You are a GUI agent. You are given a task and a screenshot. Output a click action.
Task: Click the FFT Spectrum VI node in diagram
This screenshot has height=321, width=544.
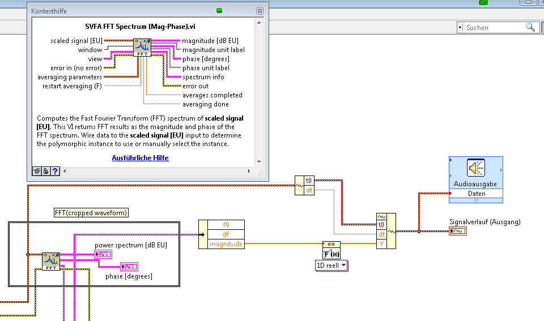(x=50, y=262)
